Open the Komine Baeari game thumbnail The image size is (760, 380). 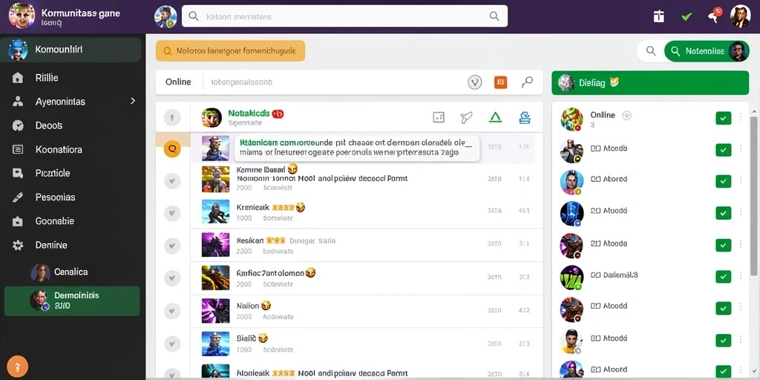click(215, 180)
